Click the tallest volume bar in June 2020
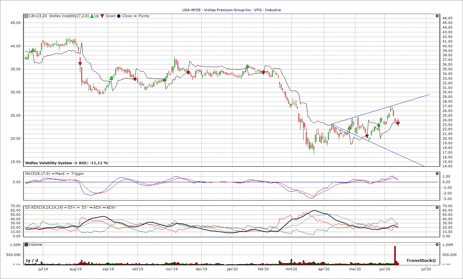 coord(395,255)
